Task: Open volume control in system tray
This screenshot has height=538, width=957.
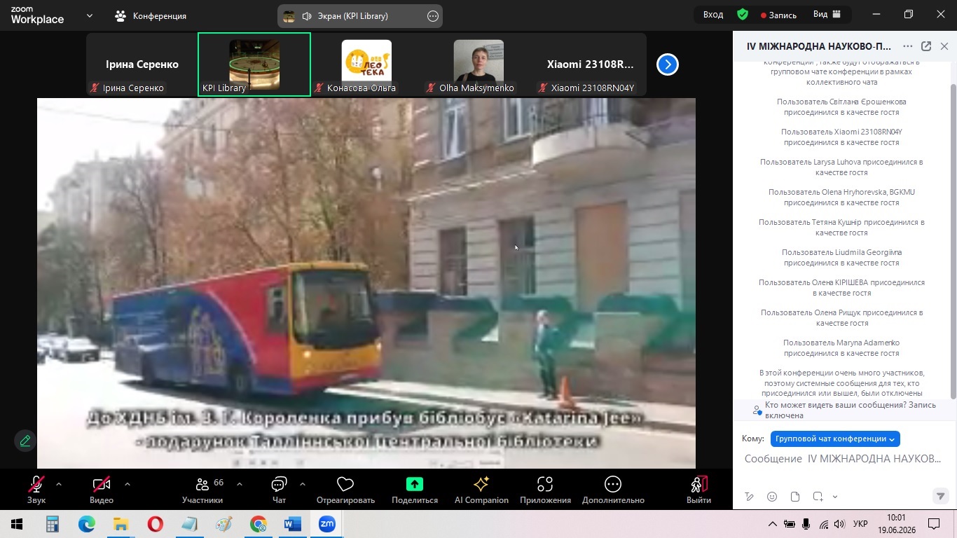Action: [839, 524]
